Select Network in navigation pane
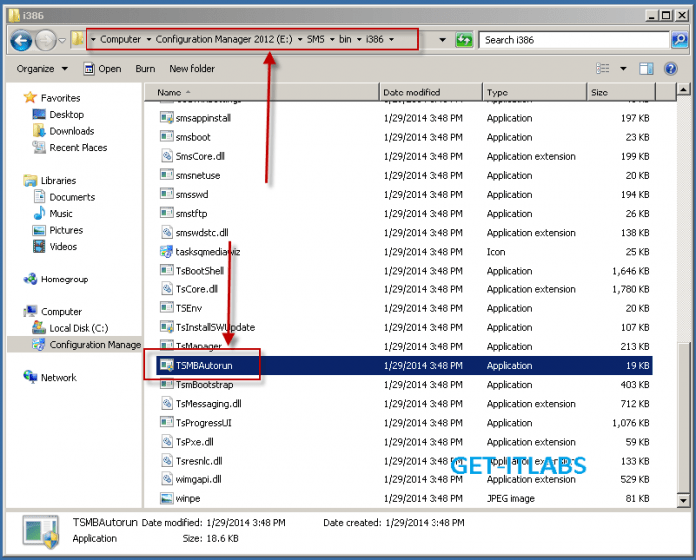 [x=50, y=378]
